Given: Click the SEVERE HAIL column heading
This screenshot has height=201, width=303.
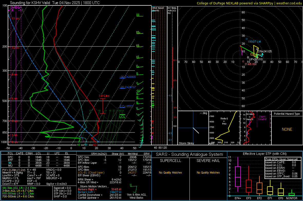Looking at the screenshot, I should [208, 161].
